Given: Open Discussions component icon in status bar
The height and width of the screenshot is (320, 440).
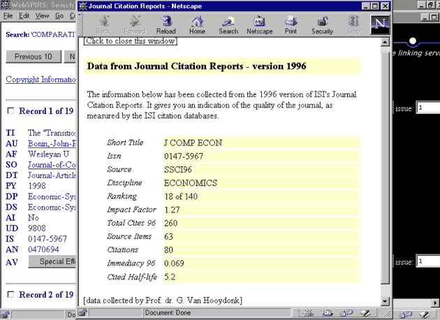Looking at the screenshot, I should point(346,313).
